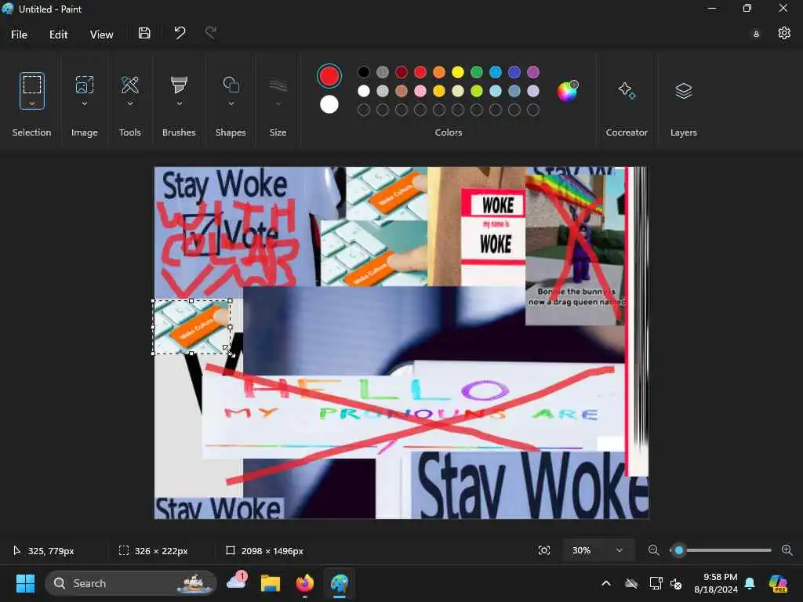Open the Shapes tool icon
This screenshot has width=803, height=602.
(x=231, y=85)
